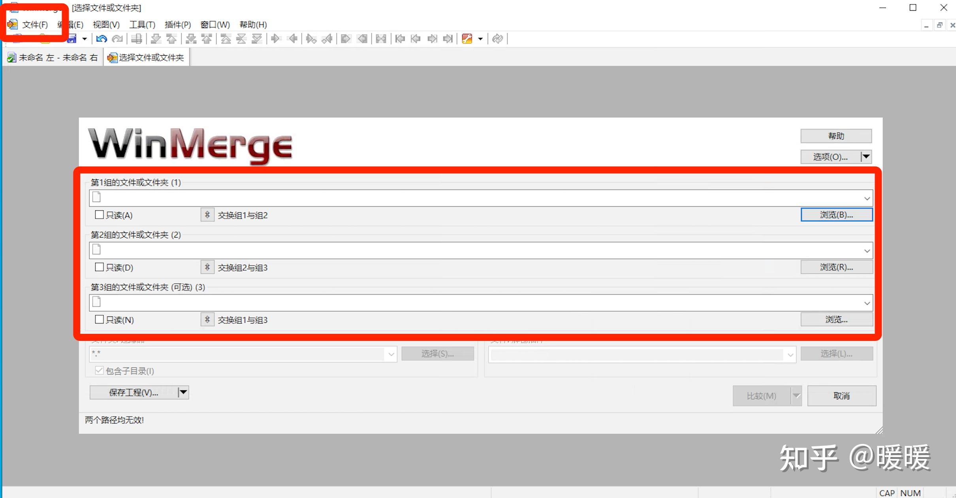
Task: Click the Redo toolbar icon
Action: tap(117, 39)
